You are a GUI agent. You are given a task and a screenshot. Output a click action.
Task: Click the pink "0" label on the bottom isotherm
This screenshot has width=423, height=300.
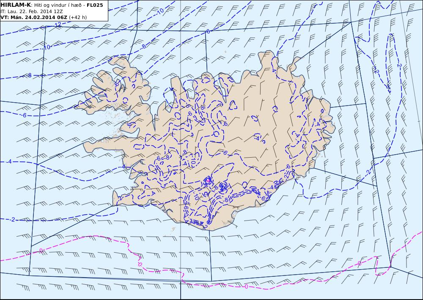tap(246, 287)
